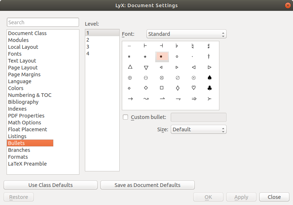The height and width of the screenshot is (205, 293).
Task: Go to the LaTeX Preamble section
Action: click(27, 164)
